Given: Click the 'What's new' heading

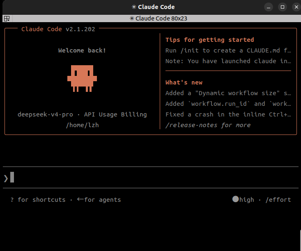Looking at the screenshot, I should click(184, 82).
